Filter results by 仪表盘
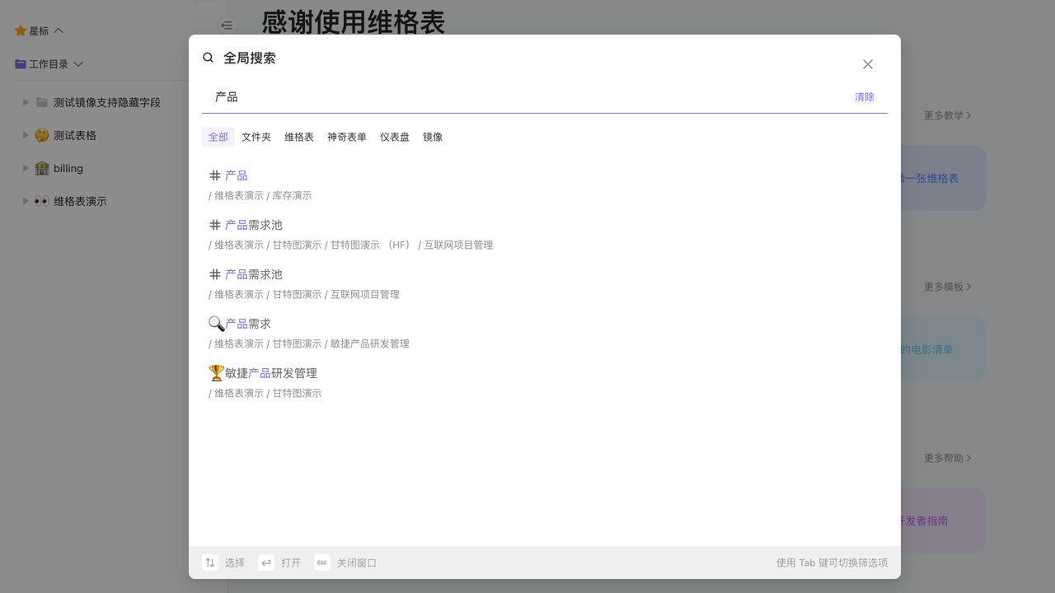This screenshot has width=1055, height=593. point(395,137)
